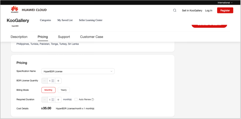Viewport: 241px width, 119px height.
Task: Switch to the Customer Case tab
Action: tap(92, 37)
